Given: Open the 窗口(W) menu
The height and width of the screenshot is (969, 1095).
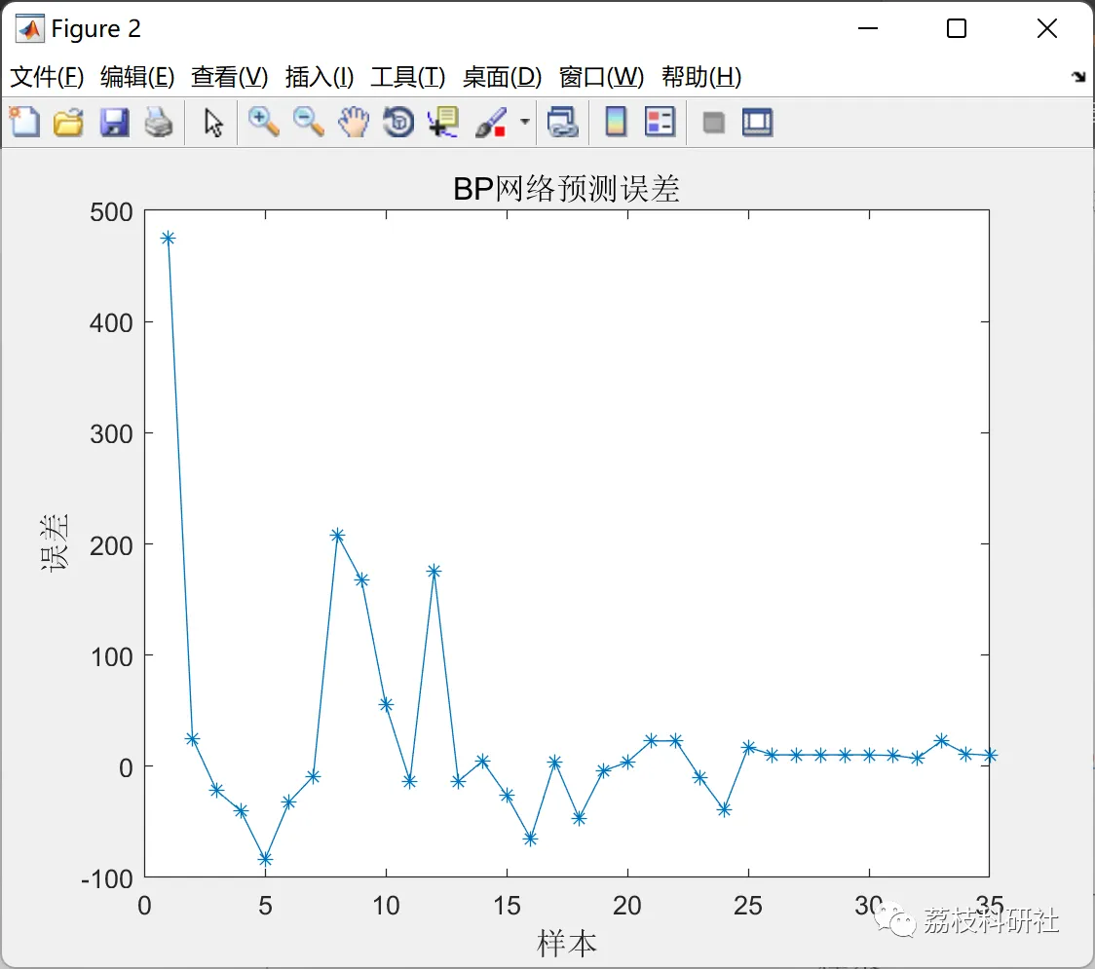Looking at the screenshot, I should click(x=601, y=77).
